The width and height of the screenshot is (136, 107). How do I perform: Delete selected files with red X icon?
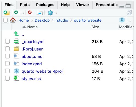(31, 13)
